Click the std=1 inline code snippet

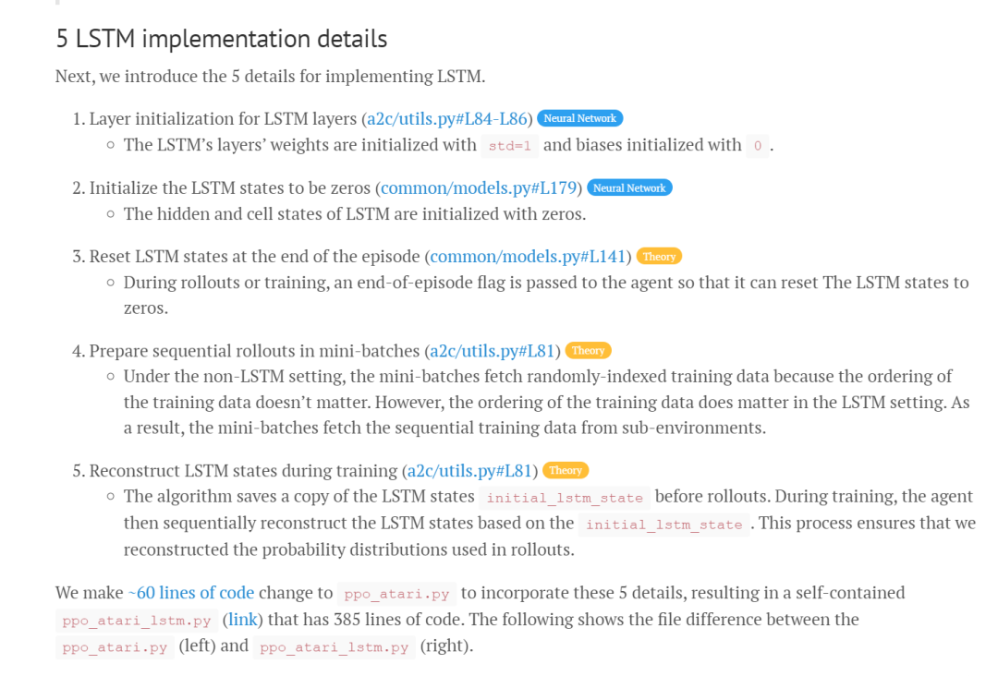click(509, 146)
